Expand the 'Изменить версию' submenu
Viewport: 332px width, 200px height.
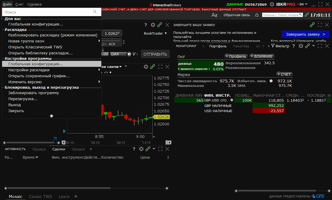tap(99, 82)
